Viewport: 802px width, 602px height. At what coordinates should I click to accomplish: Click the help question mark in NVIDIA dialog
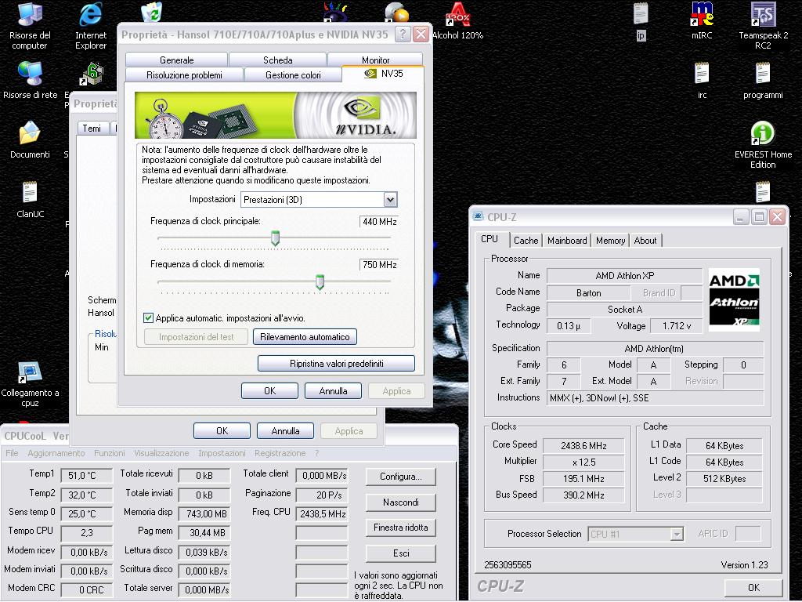click(x=403, y=34)
